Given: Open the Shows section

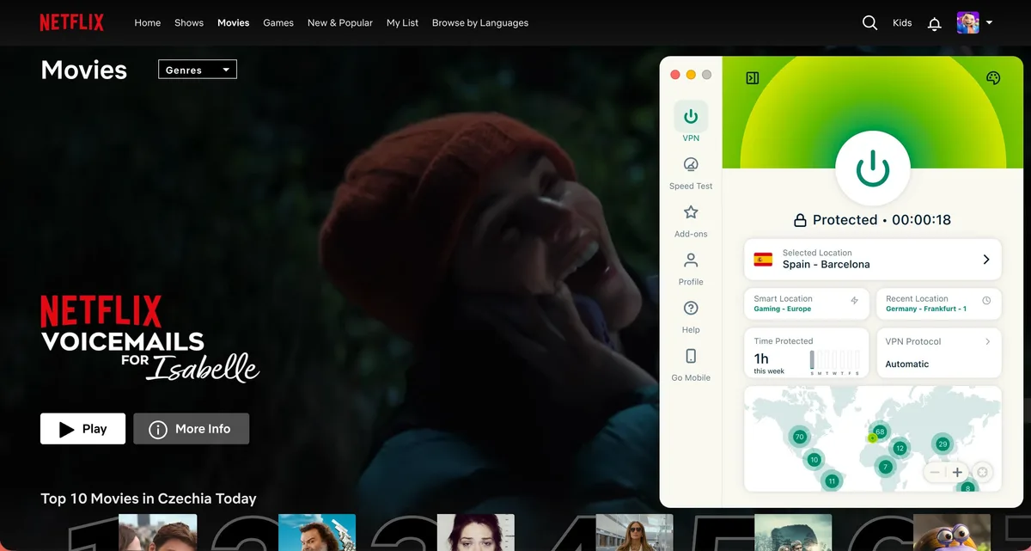Looking at the screenshot, I should [x=189, y=23].
